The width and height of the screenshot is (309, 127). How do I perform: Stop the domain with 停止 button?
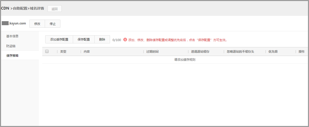(53, 24)
